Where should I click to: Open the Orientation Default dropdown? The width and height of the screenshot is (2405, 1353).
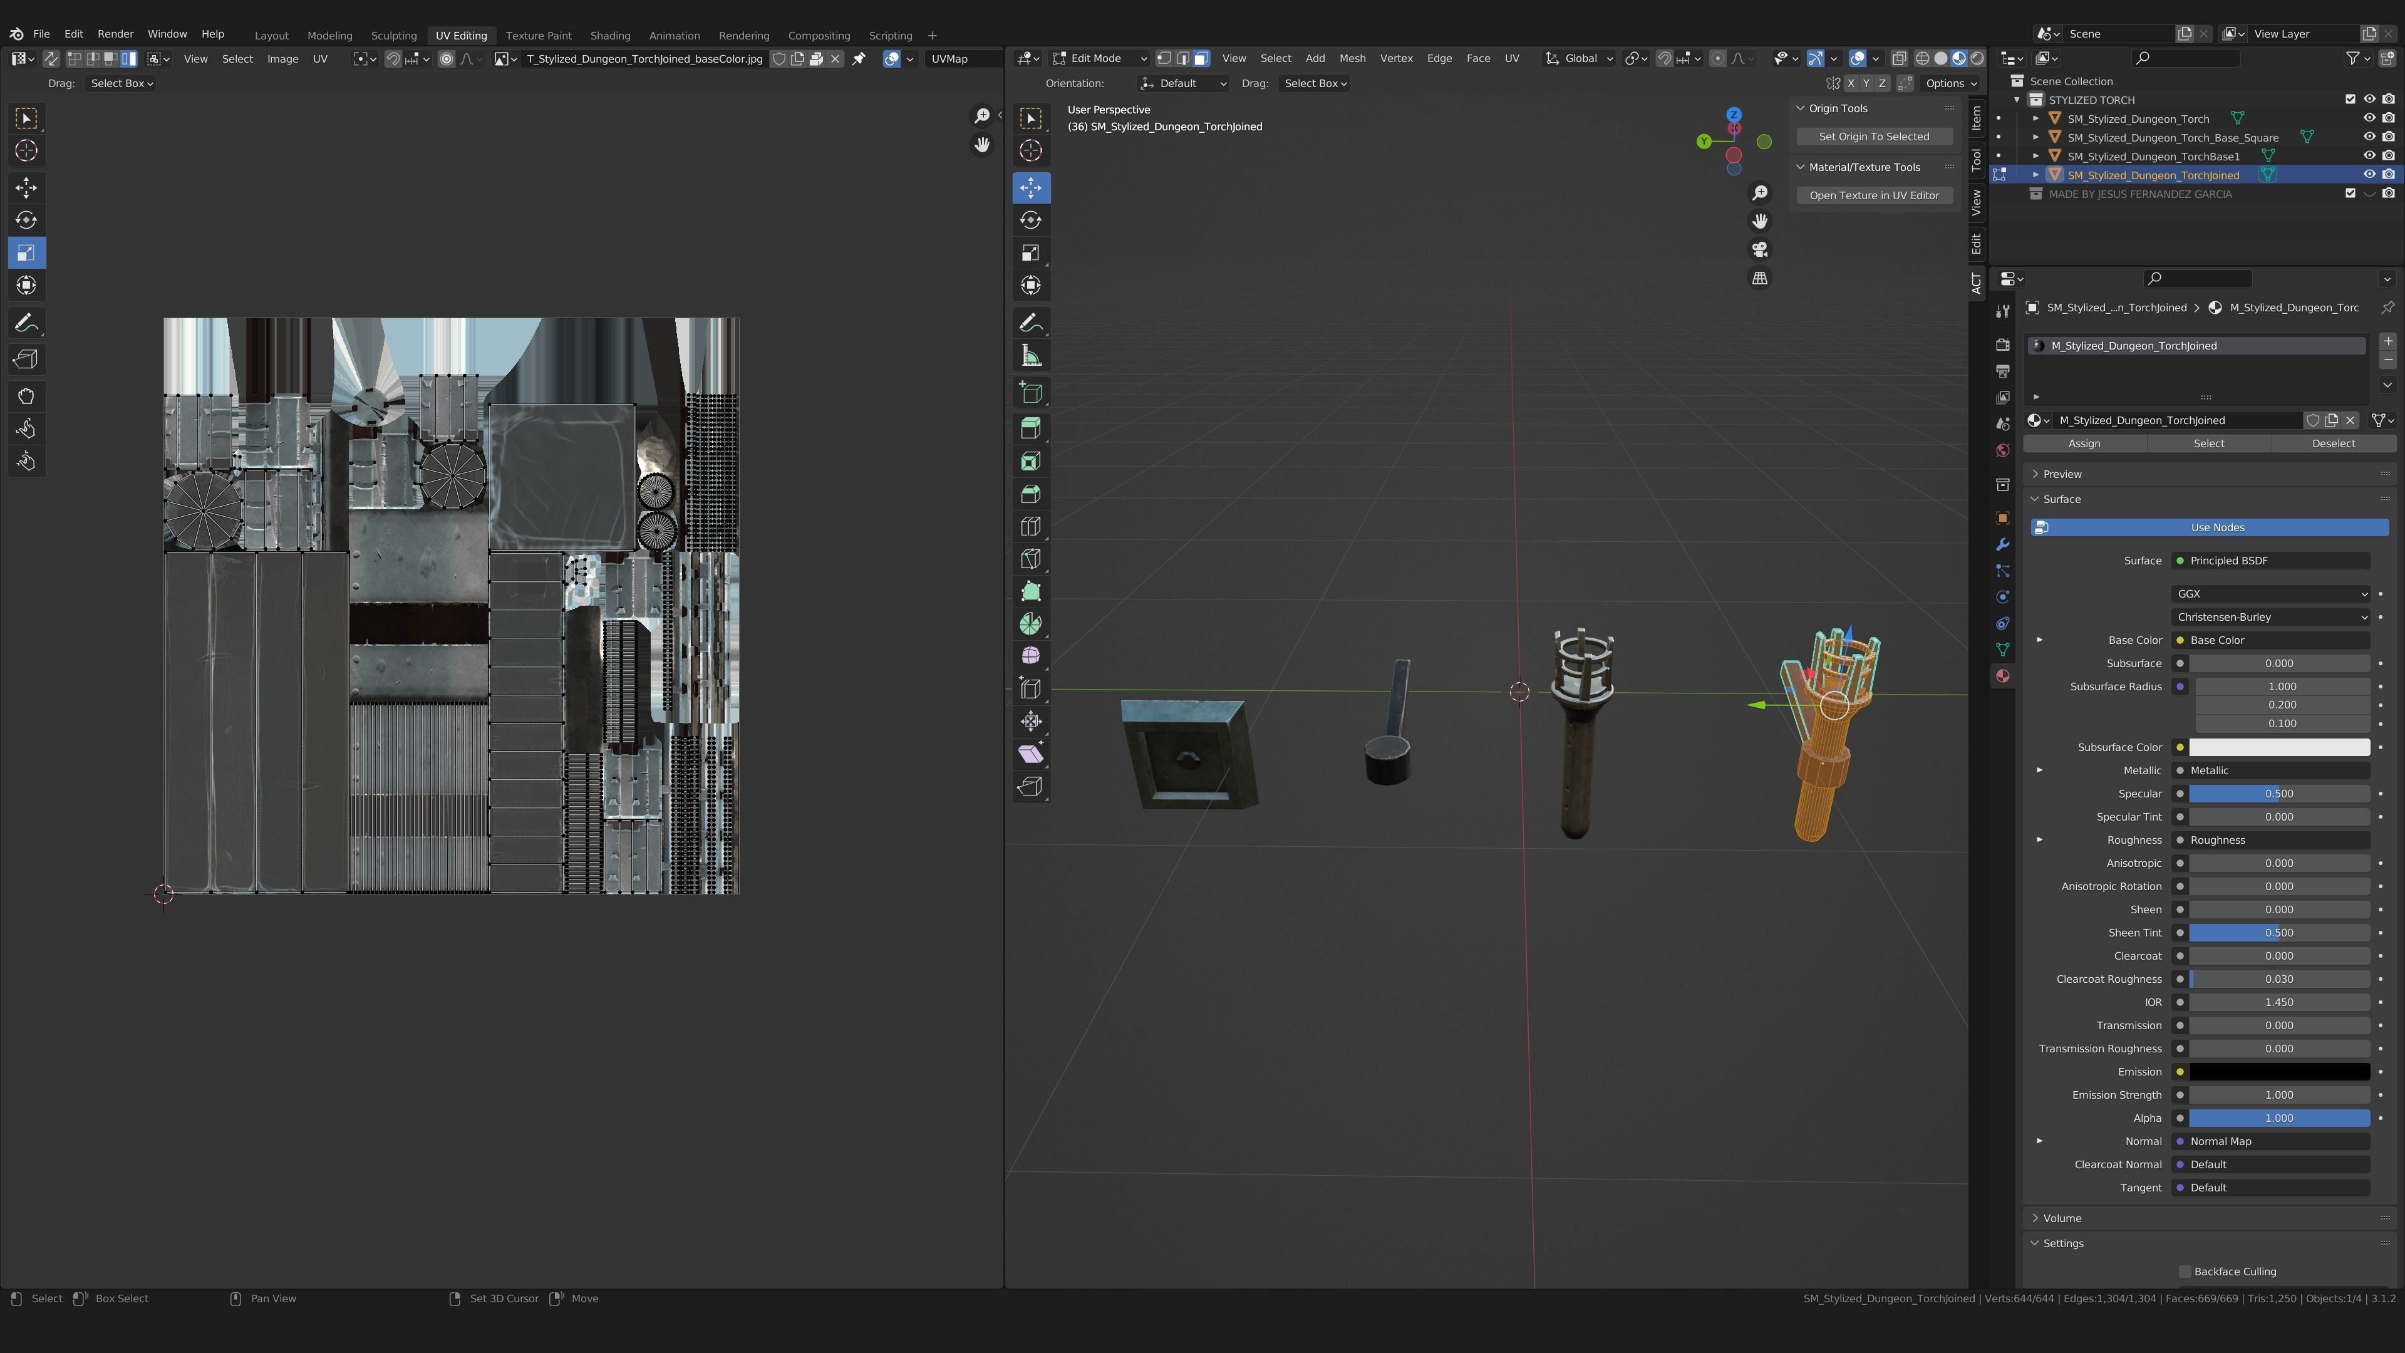pyautogui.click(x=1183, y=83)
